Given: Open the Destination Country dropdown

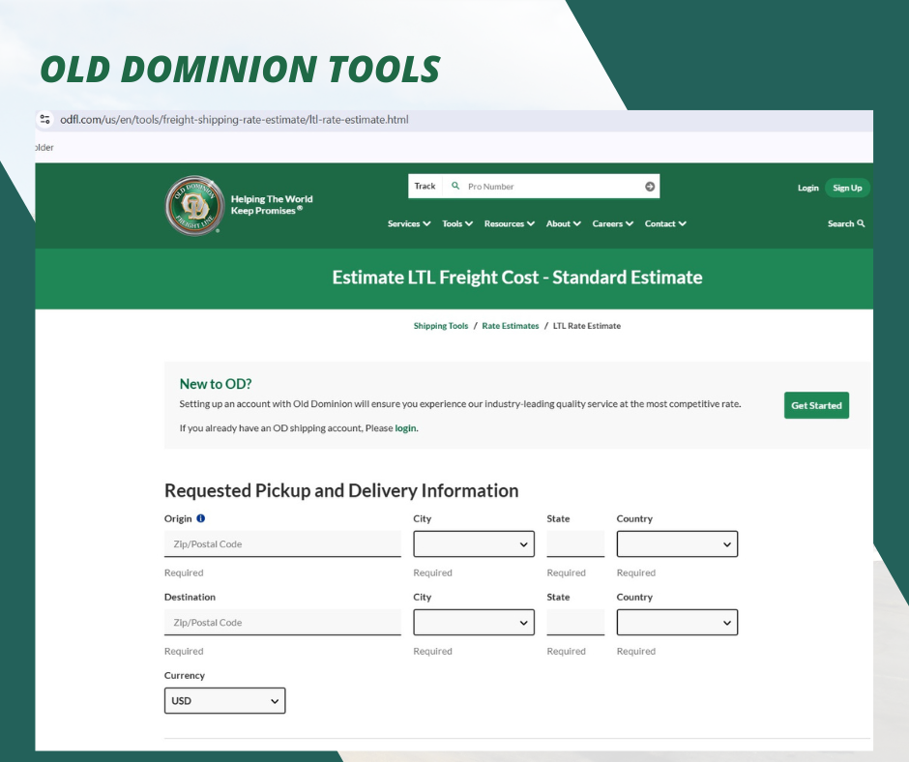Looking at the screenshot, I should click(677, 622).
